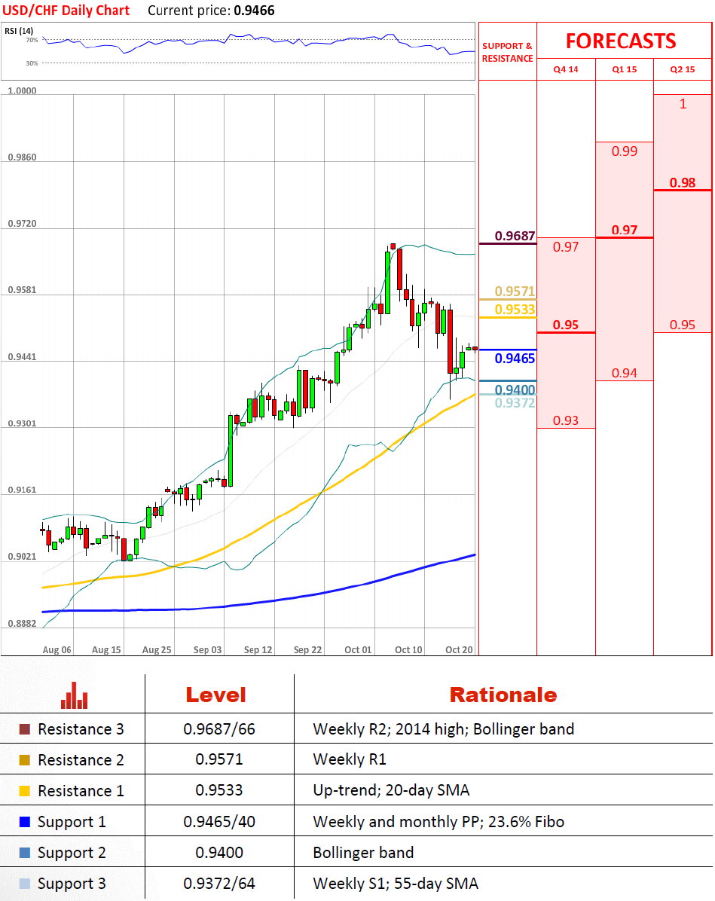Click the Resistance 3 dark red color swatch

[25, 729]
